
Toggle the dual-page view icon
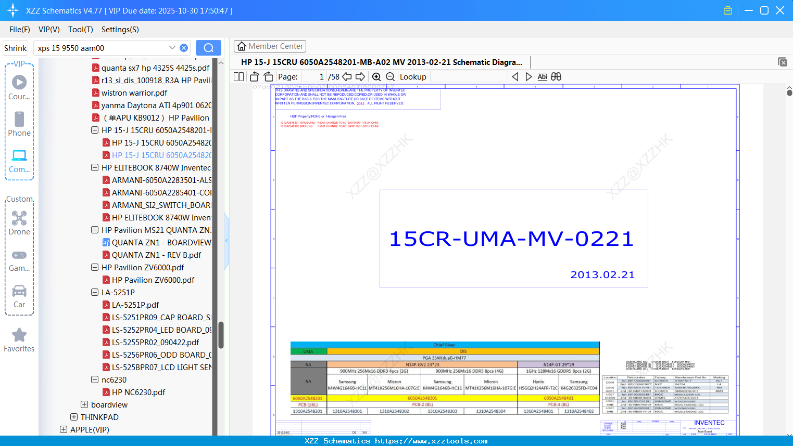click(x=238, y=76)
